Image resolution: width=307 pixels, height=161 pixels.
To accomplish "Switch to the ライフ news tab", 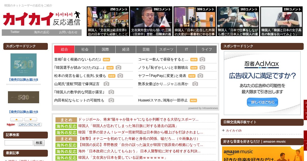I will tap(207, 49).
